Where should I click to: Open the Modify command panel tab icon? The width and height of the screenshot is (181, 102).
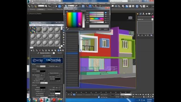(x=141, y=14)
